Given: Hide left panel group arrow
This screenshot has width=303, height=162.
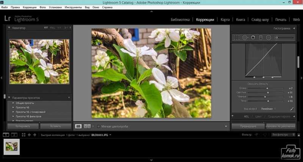Looking at the screenshot, I should (x=2, y=78).
